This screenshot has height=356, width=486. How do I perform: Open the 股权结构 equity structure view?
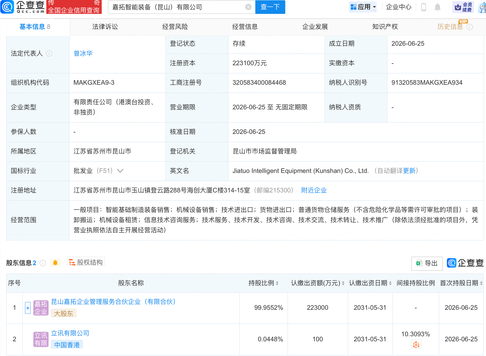point(86,262)
